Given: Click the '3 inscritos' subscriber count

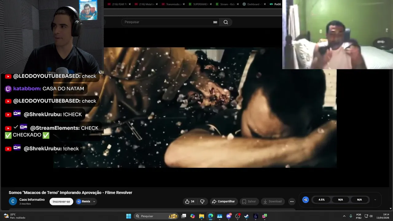Looking at the screenshot, I should click(x=25, y=204).
